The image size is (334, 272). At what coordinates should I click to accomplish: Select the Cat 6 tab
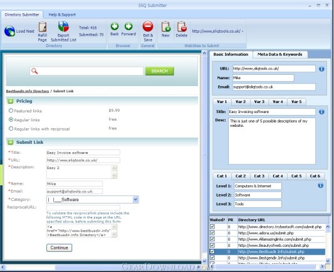(x=315, y=176)
